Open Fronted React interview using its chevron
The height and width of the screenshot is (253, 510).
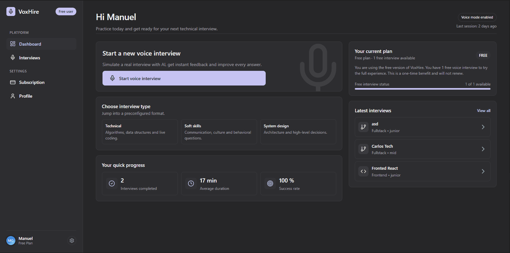[483, 171]
